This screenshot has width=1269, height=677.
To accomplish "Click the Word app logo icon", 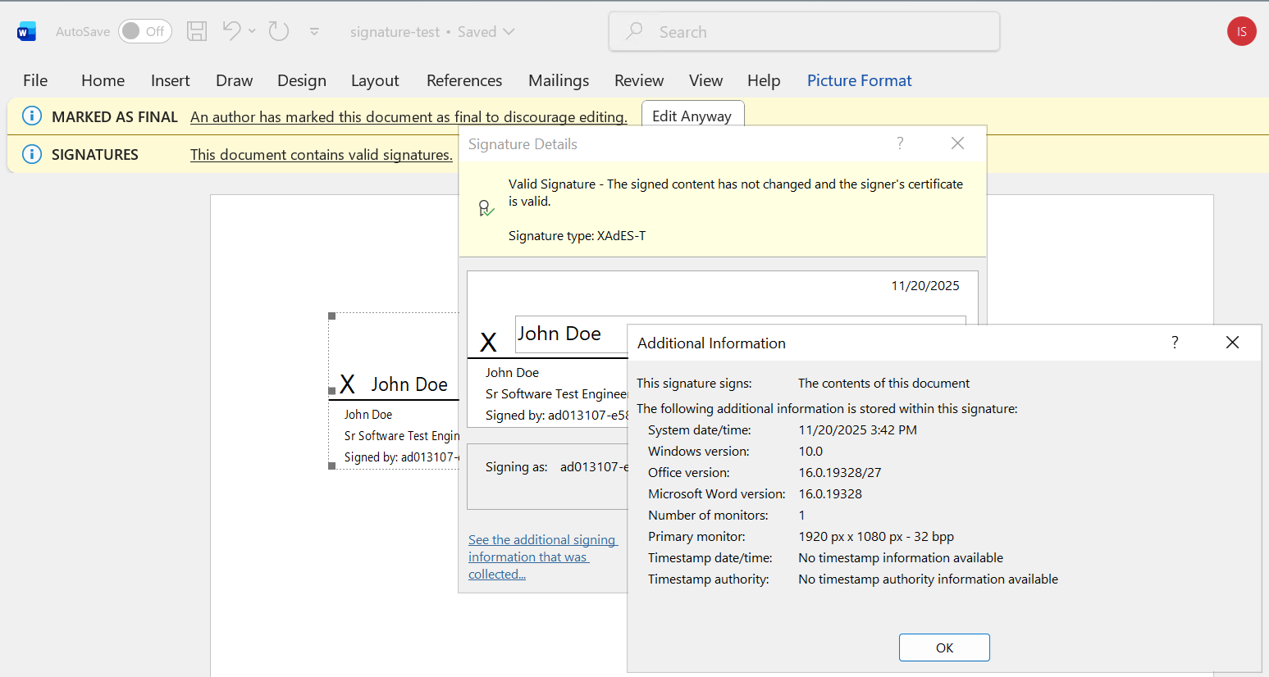I will (x=26, y=32).
